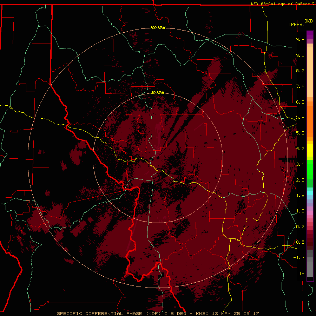Click the "100 NMI" range ring label
The height and width of the screenshot is (316, 316).
point(158,28)
